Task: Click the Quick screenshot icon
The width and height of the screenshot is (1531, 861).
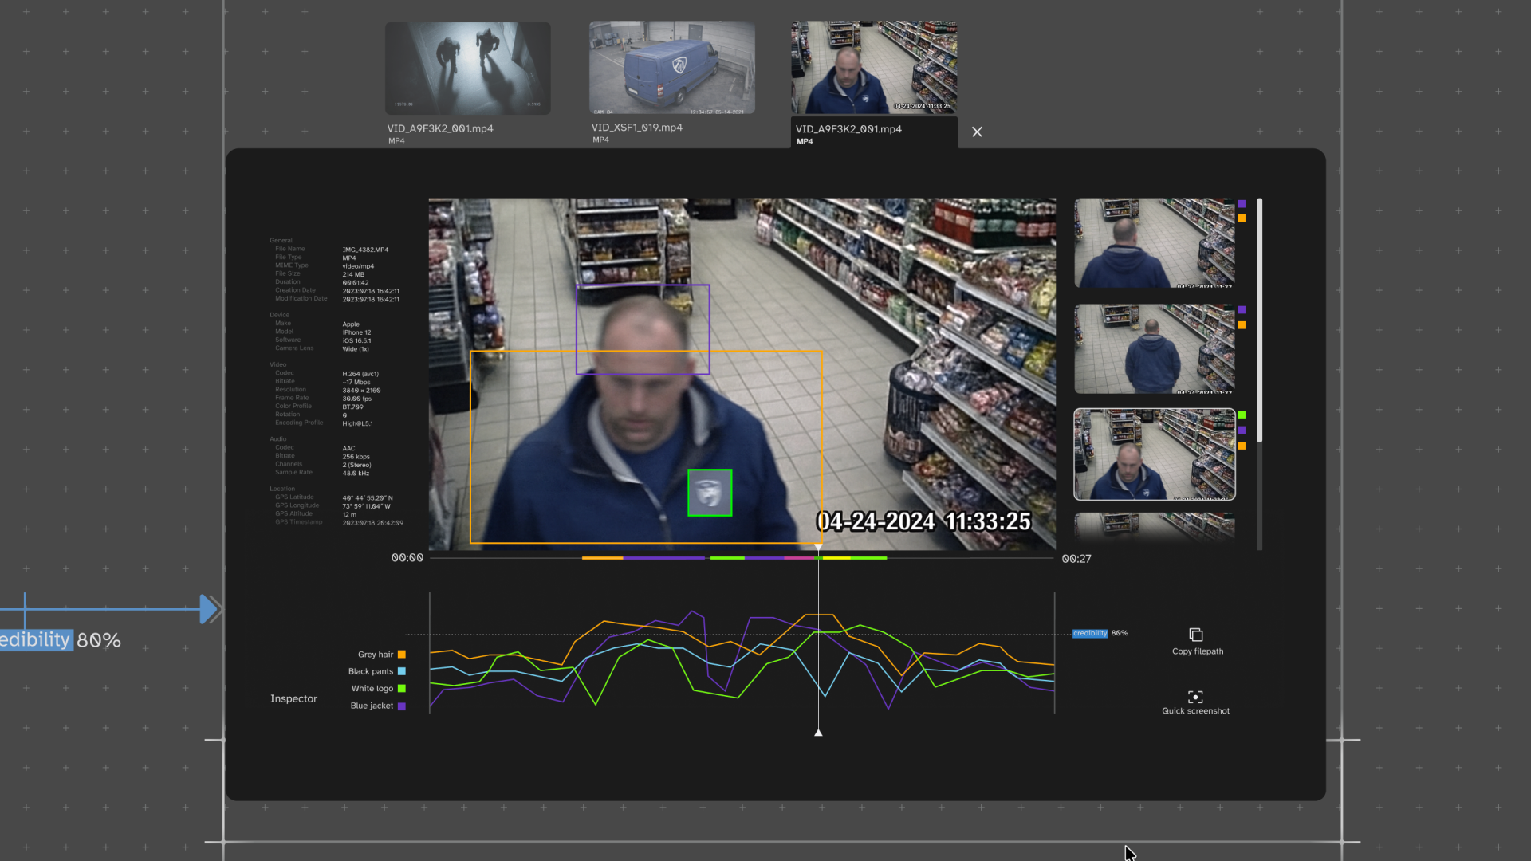Action: [1195, 697]
